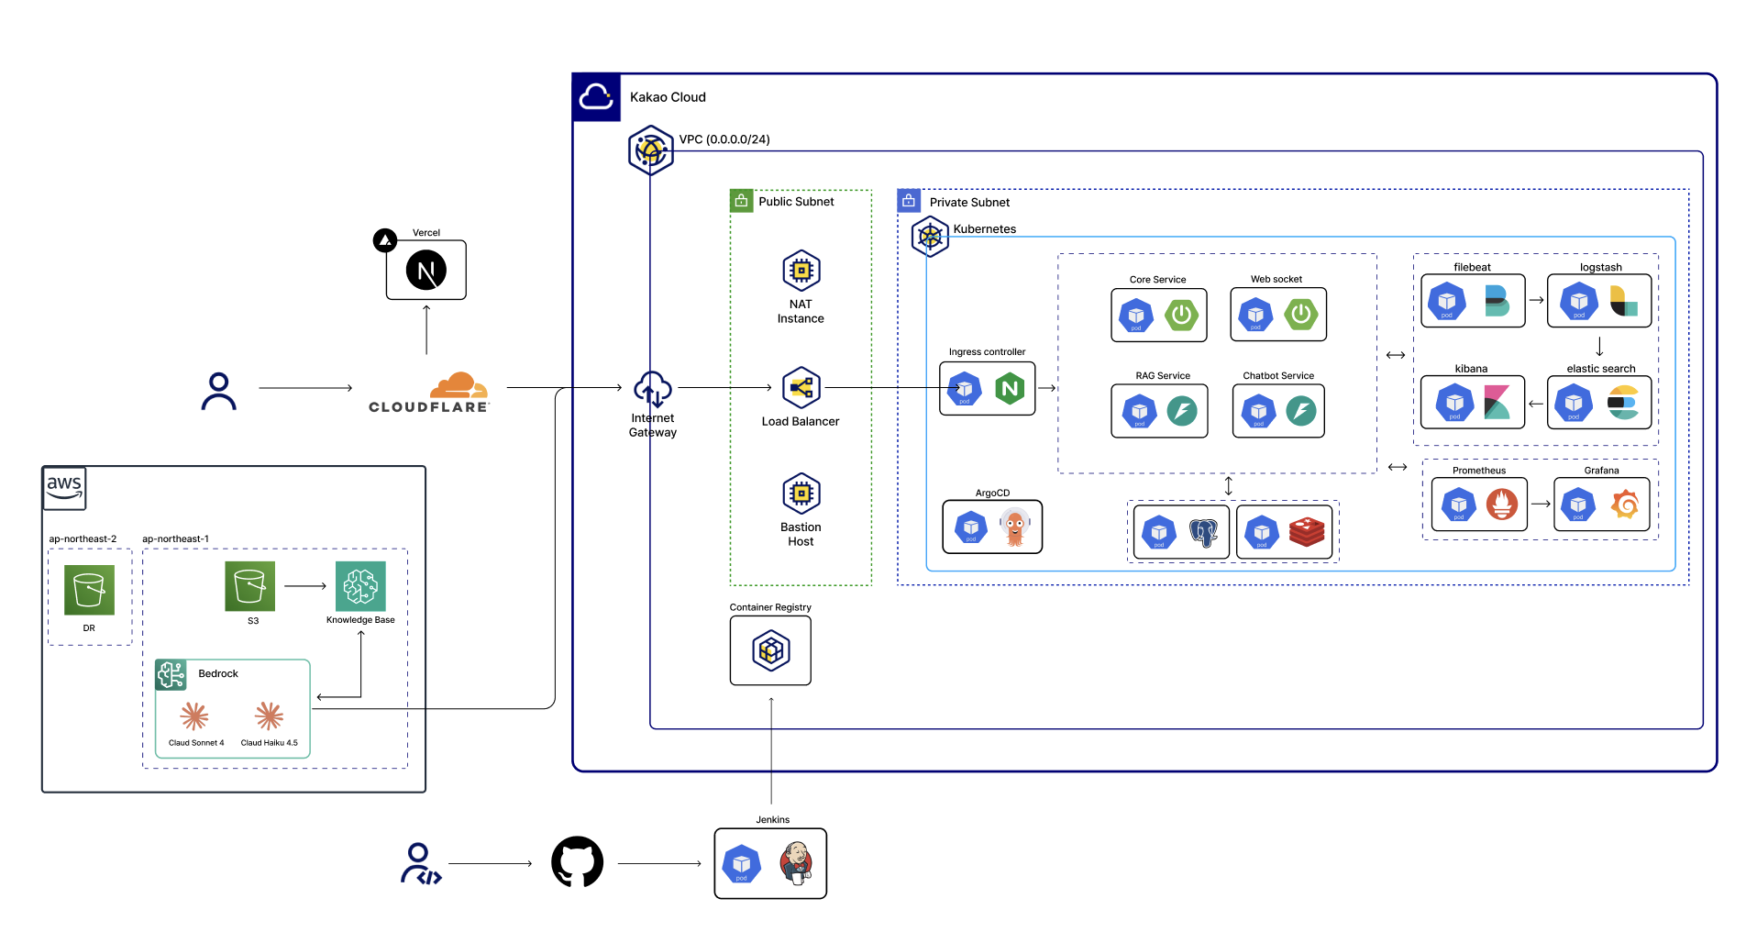Select the Jenkins butler icon
This screenshot has height=943, width=1746.
point(796,863)
